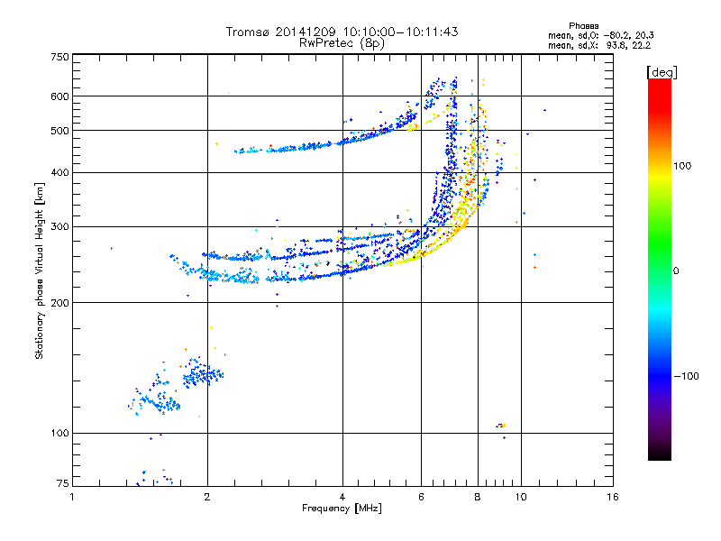Click the x-axis label '6'
This screenshot has height=541, width=721.
[x=421, y=497]
